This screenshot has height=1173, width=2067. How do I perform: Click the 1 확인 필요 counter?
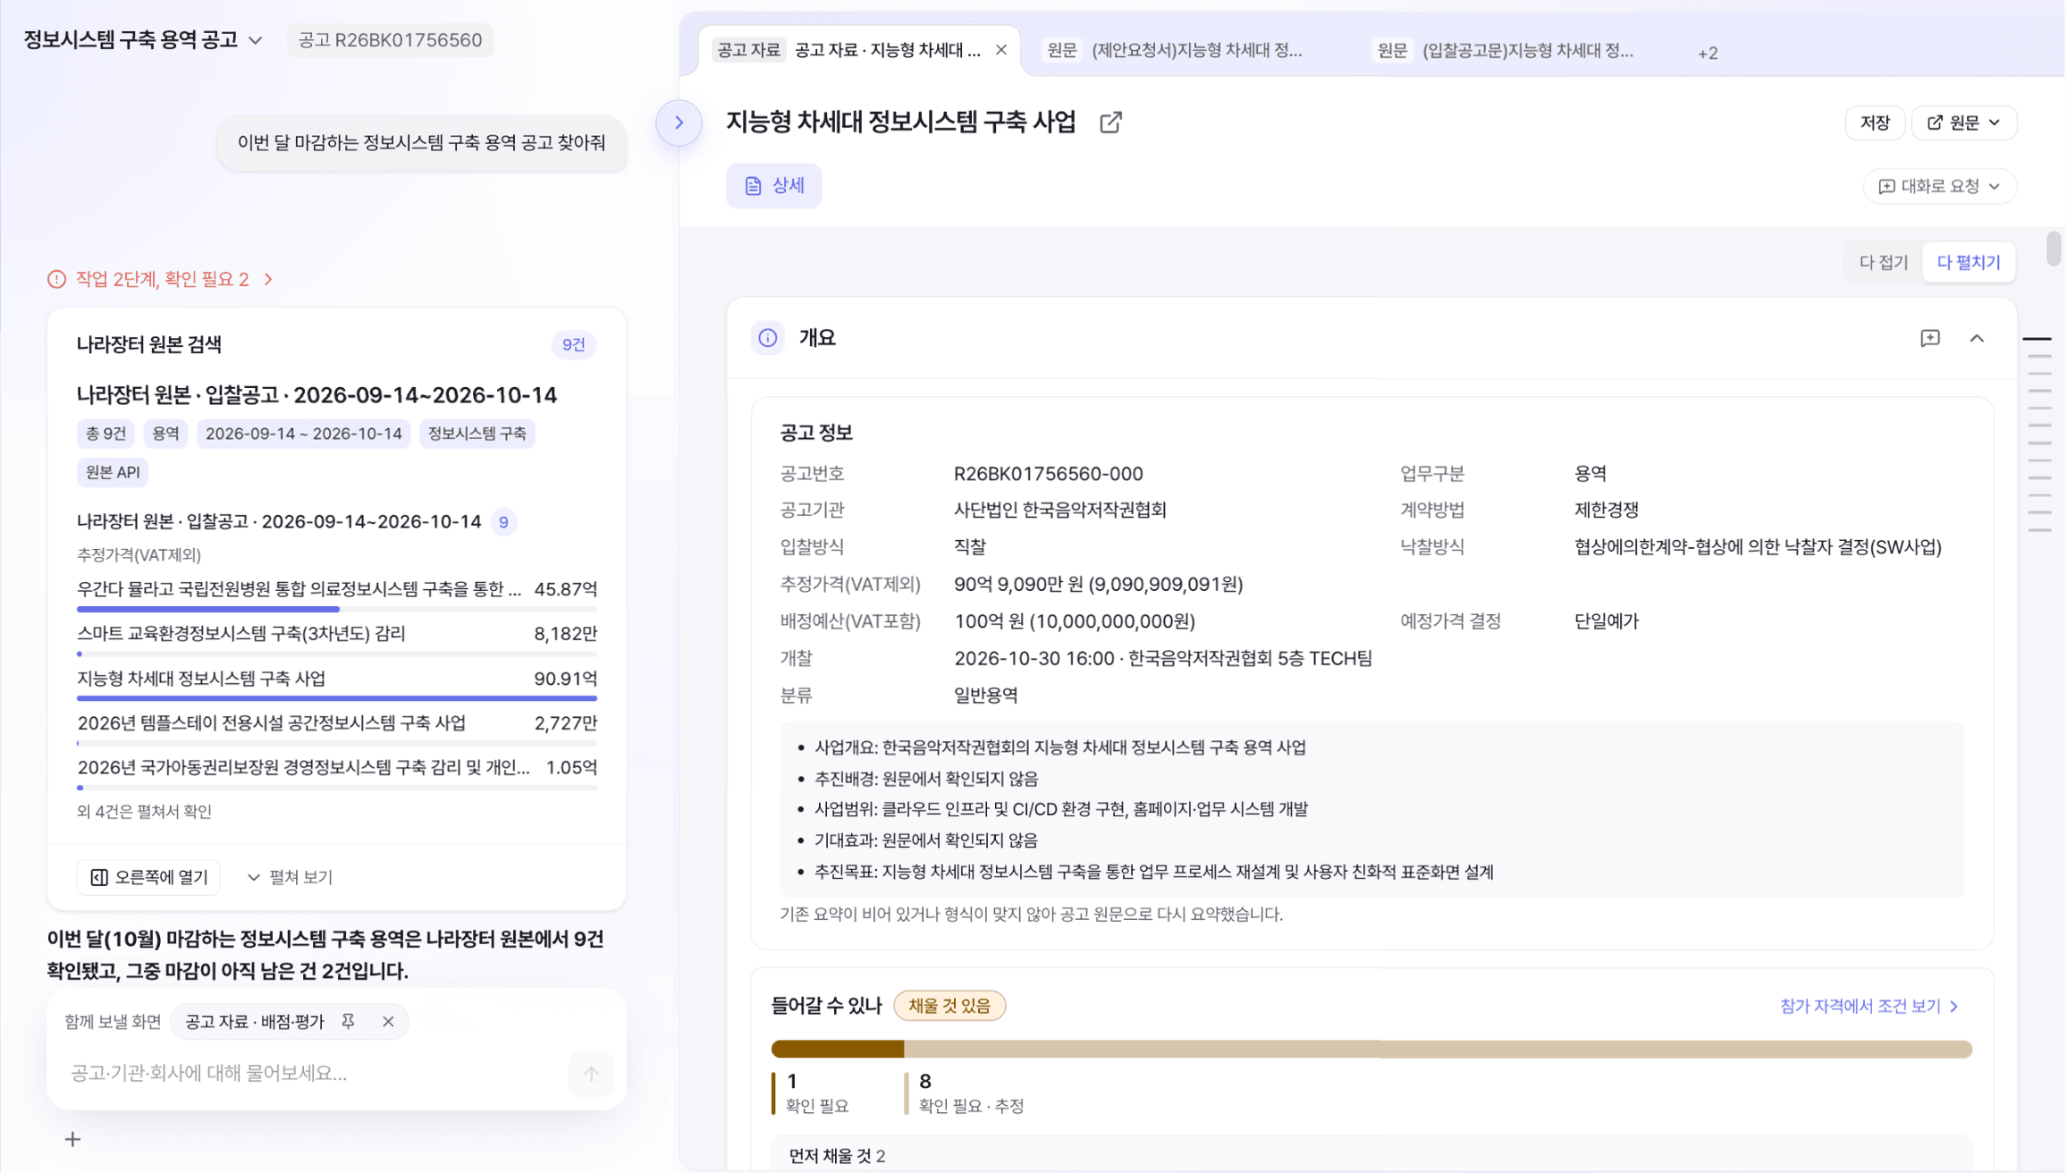click(811, 1093)
